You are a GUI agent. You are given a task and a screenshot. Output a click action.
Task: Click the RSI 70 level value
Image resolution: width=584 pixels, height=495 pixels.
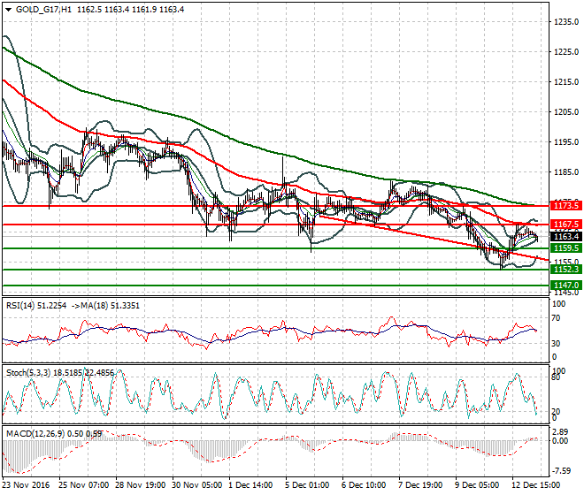(x=556, y=318)
